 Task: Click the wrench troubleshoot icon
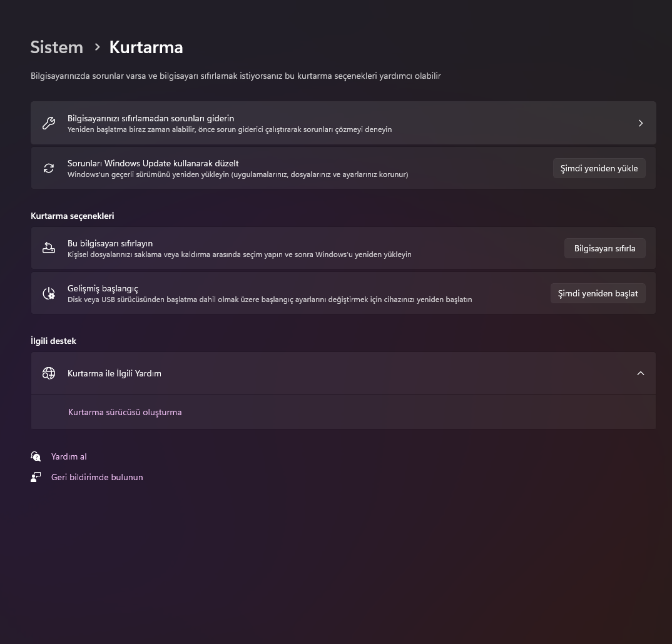(49, 123)
